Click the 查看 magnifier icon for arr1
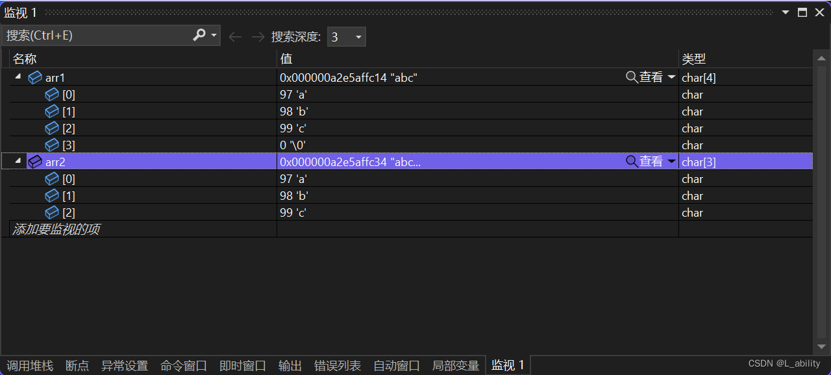This screenshot has height=375, width=831. pos(630,77)
